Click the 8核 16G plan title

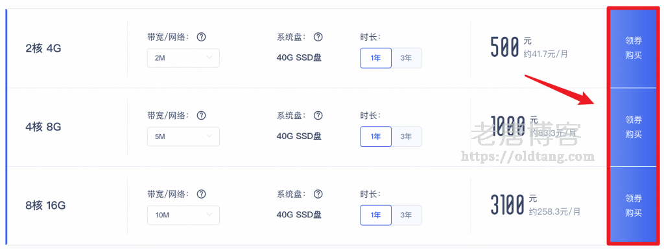pyautogui.click(x=46, y=206)
